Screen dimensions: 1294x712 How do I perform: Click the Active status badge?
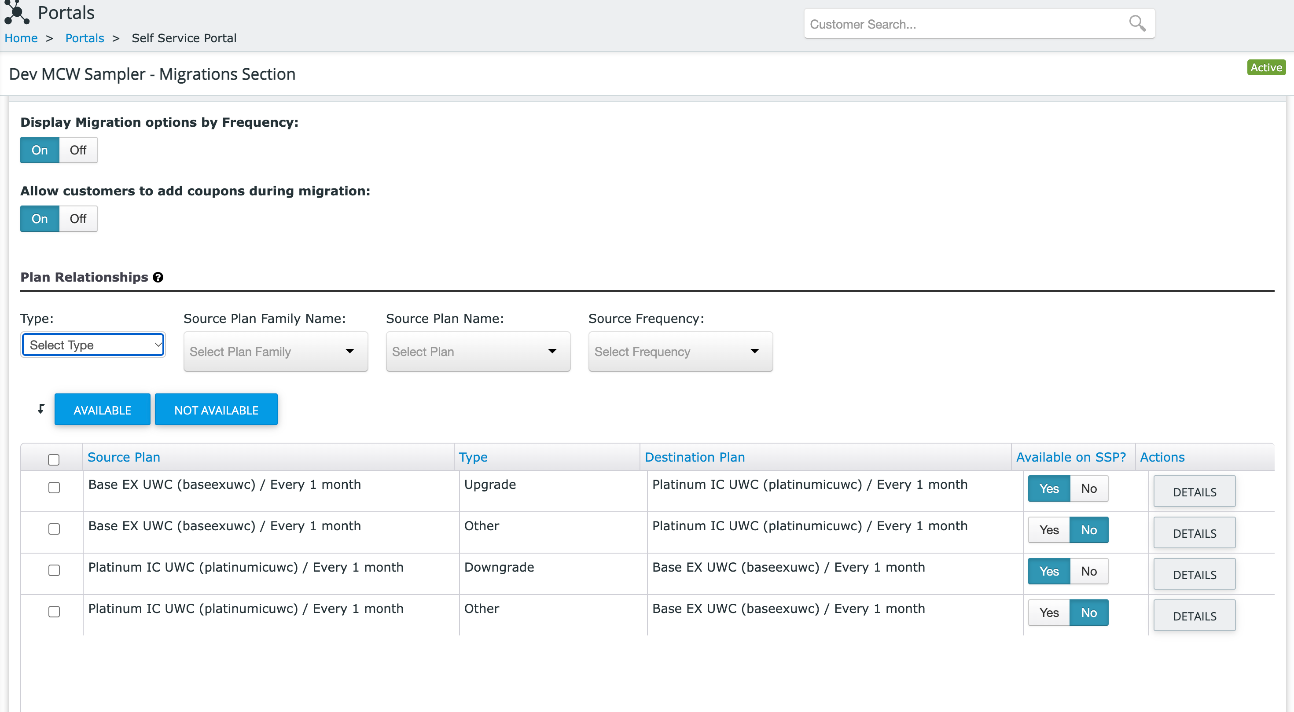(1266, 67)
